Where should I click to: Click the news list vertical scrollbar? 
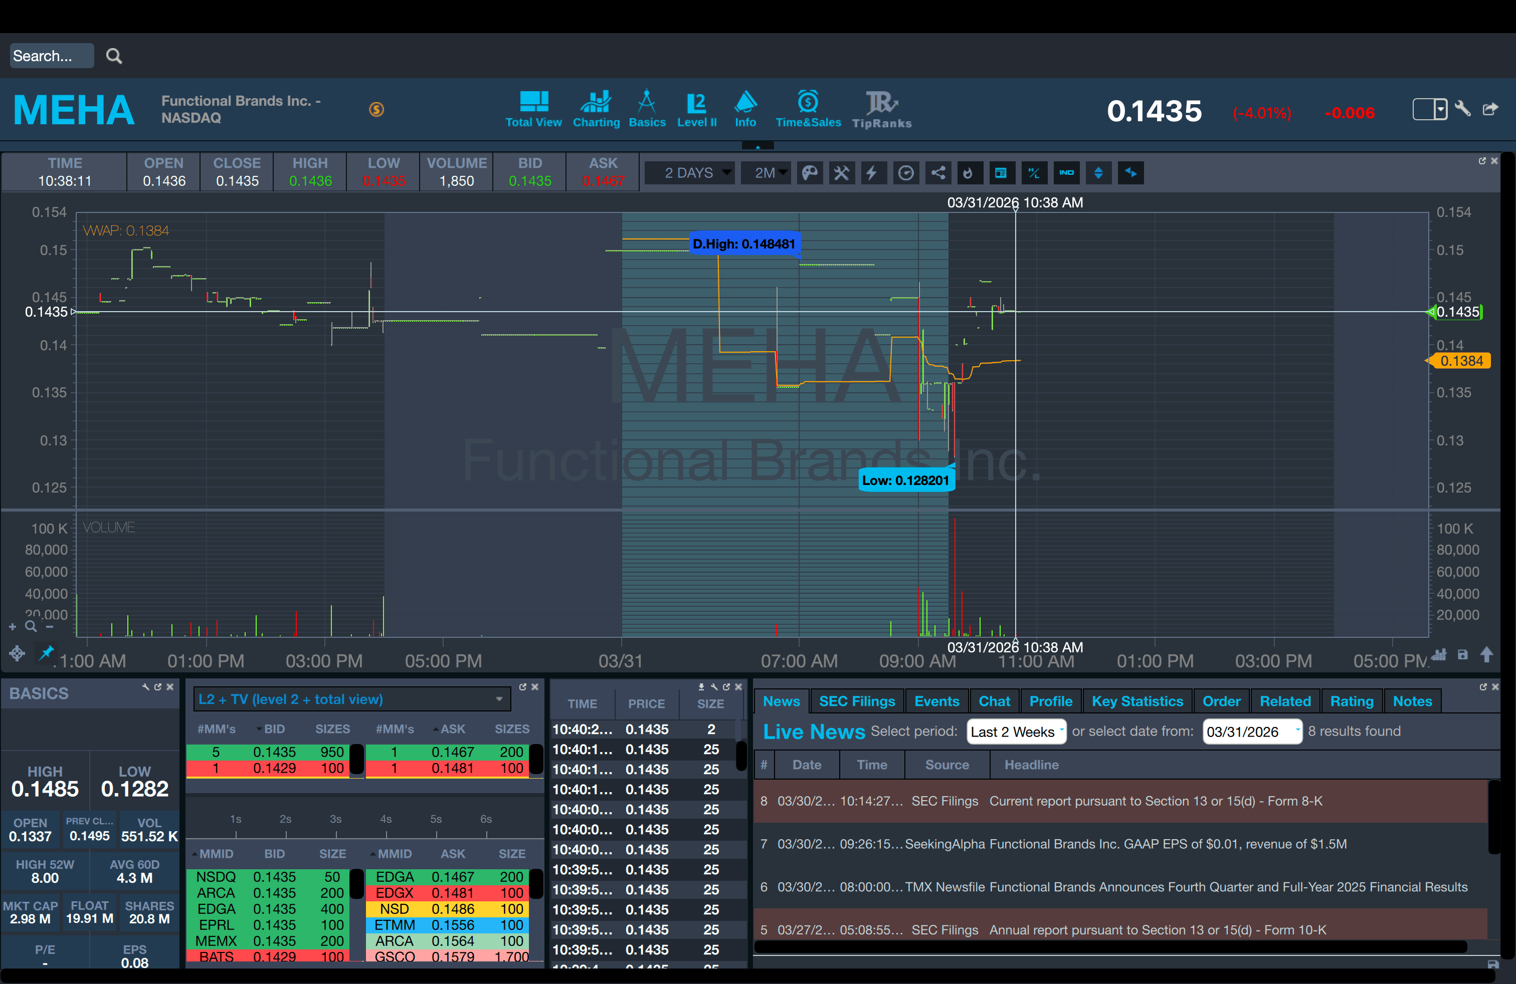point(1494,818)
